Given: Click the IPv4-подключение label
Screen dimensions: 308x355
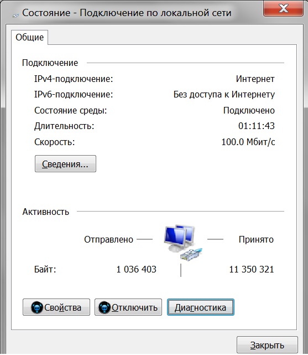Looking at the screenshot, I should tap(74, 79).
